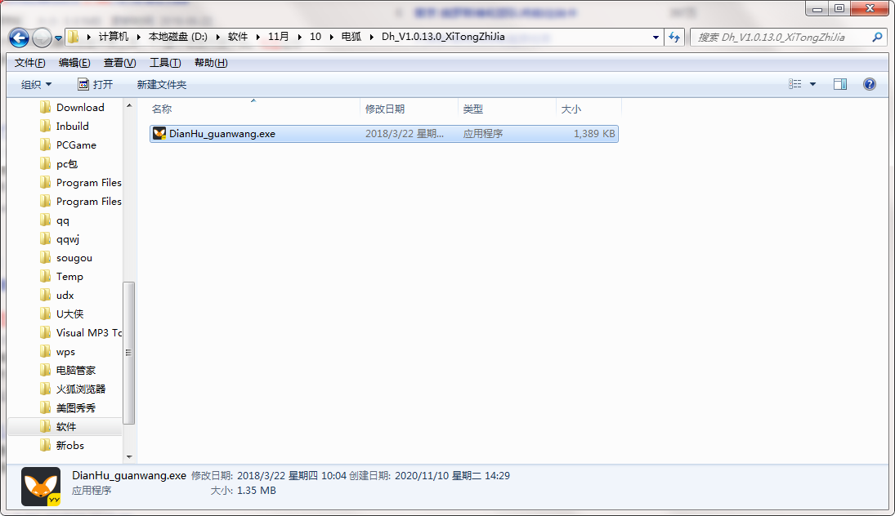Screen dimensions: 895x516
Task: Open the 文件(F) menu
Action: click(30, 63)
